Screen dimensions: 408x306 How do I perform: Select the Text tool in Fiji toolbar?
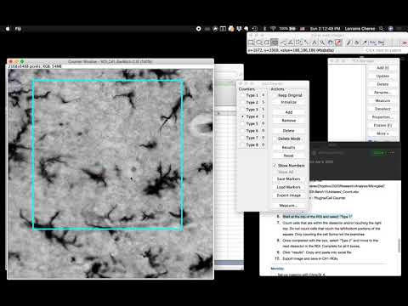point(314,42)
